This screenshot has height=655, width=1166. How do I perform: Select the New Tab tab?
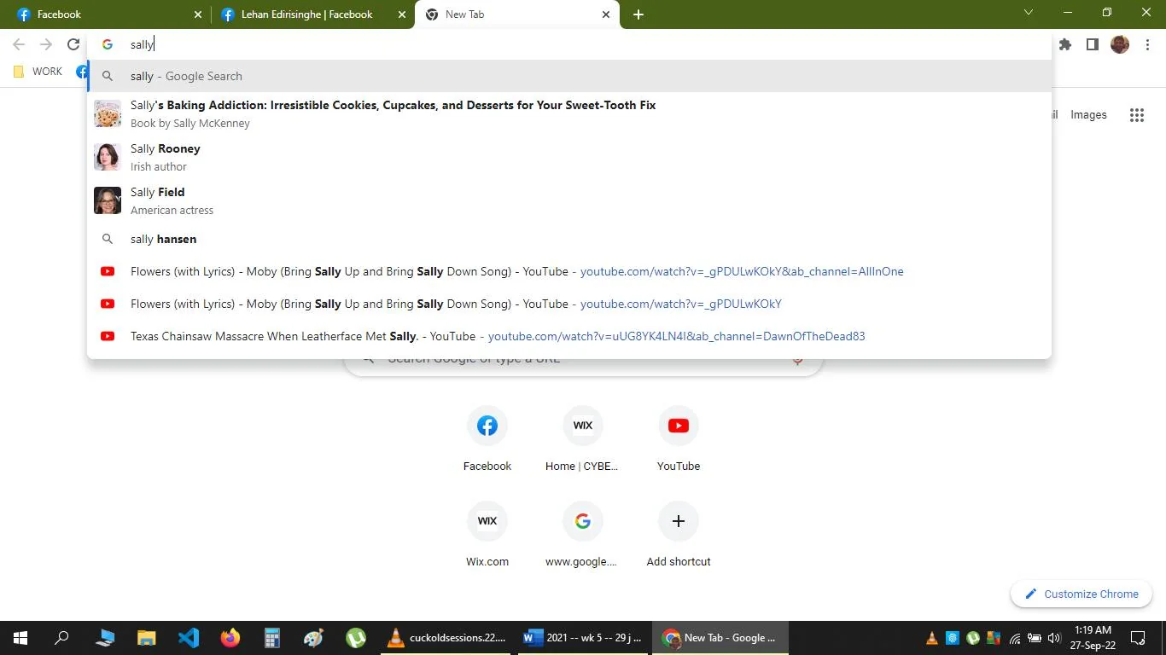point(516,14)
